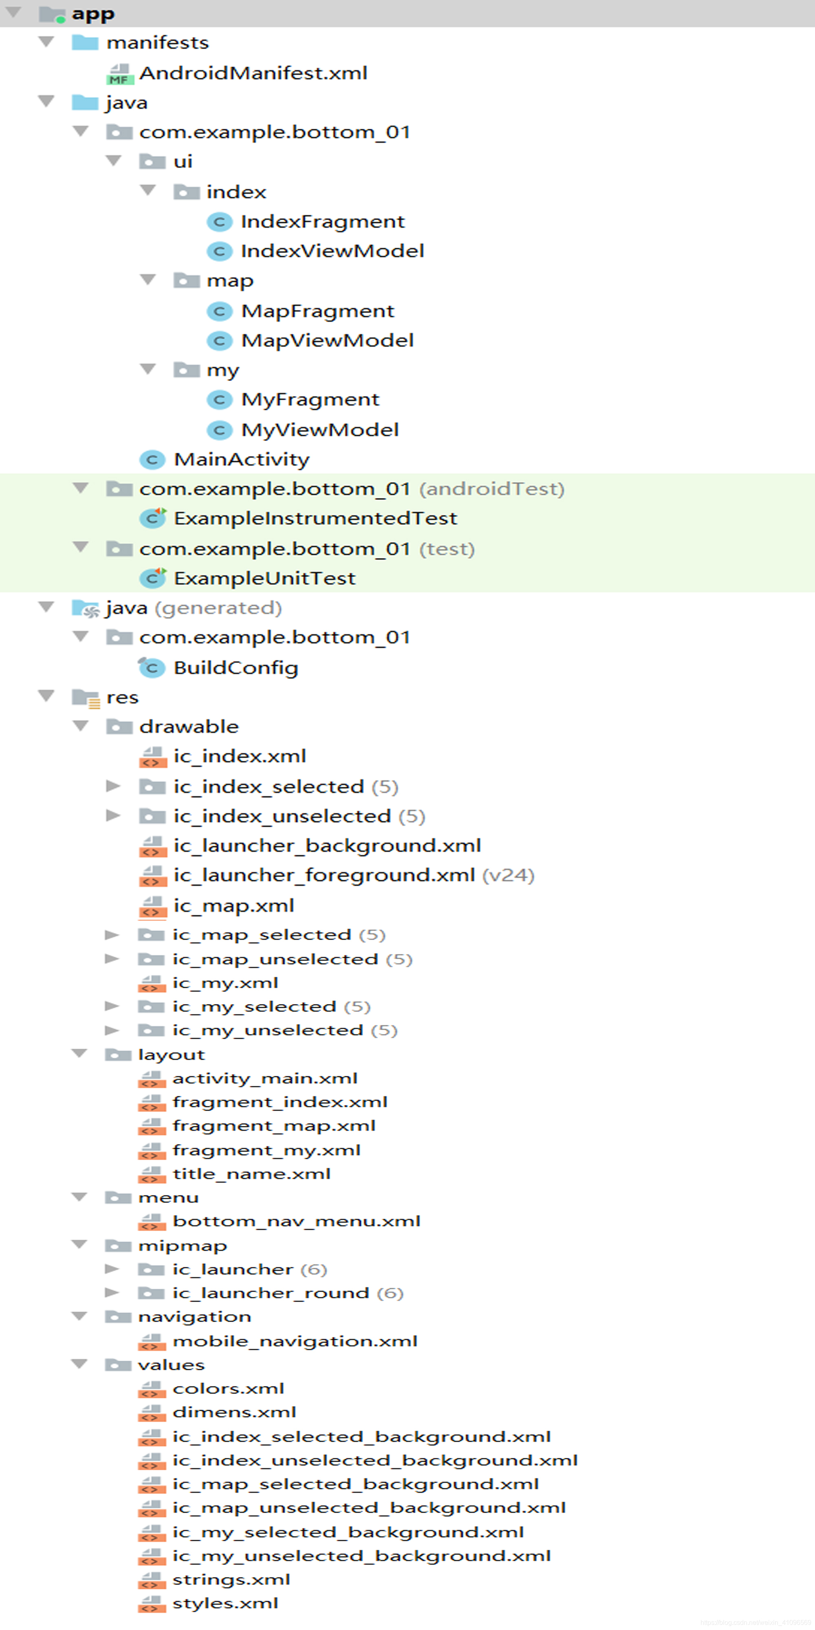Select the mipmap folder label
The width and height of the screenshot is (815, 1630).
pyautogui.click(x=182, y=1246)
